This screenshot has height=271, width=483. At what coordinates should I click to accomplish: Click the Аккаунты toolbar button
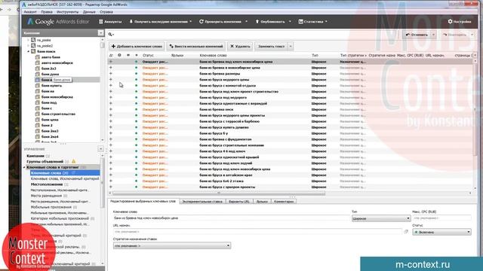pos(110,22)
